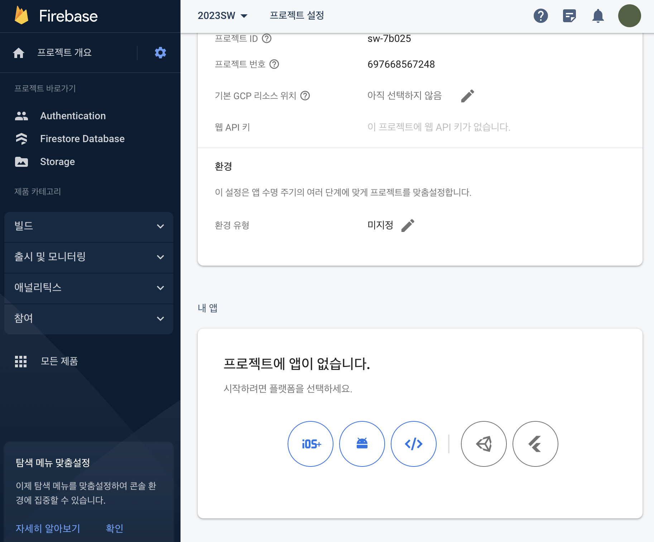Click the 시작하려면 플랫폼을 선택하세요. text
Viewport: 654px width, 542px height.
coord(288,389)
